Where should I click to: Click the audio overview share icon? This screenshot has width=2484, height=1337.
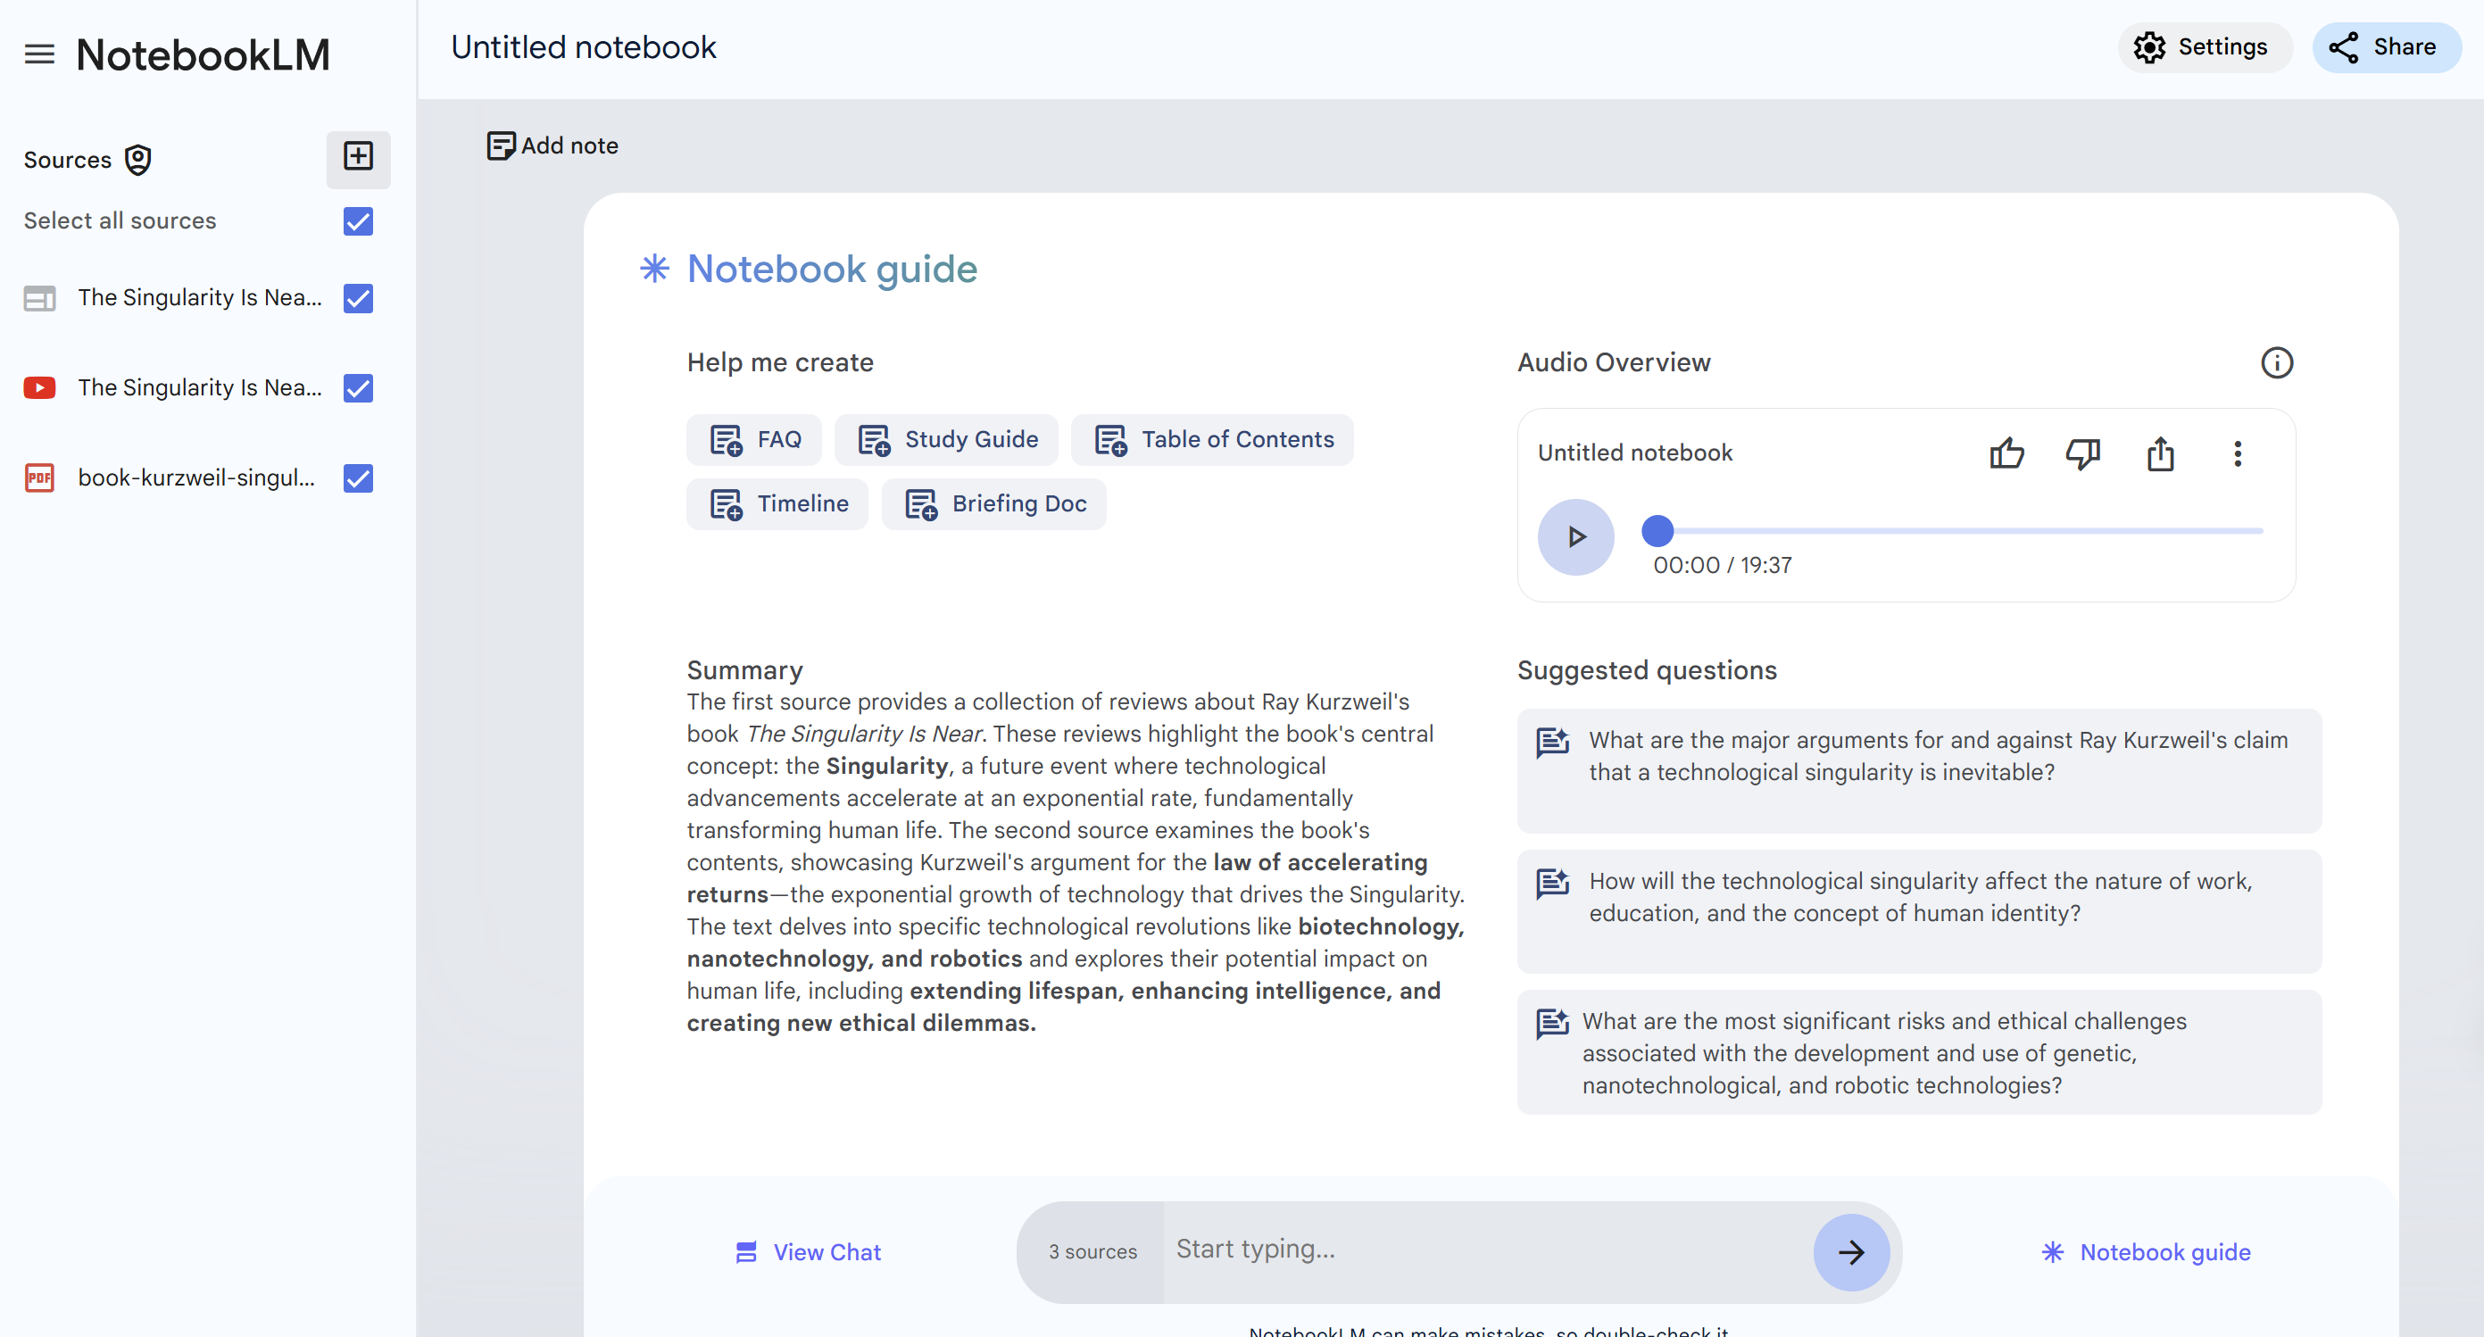coord(2160,453)
